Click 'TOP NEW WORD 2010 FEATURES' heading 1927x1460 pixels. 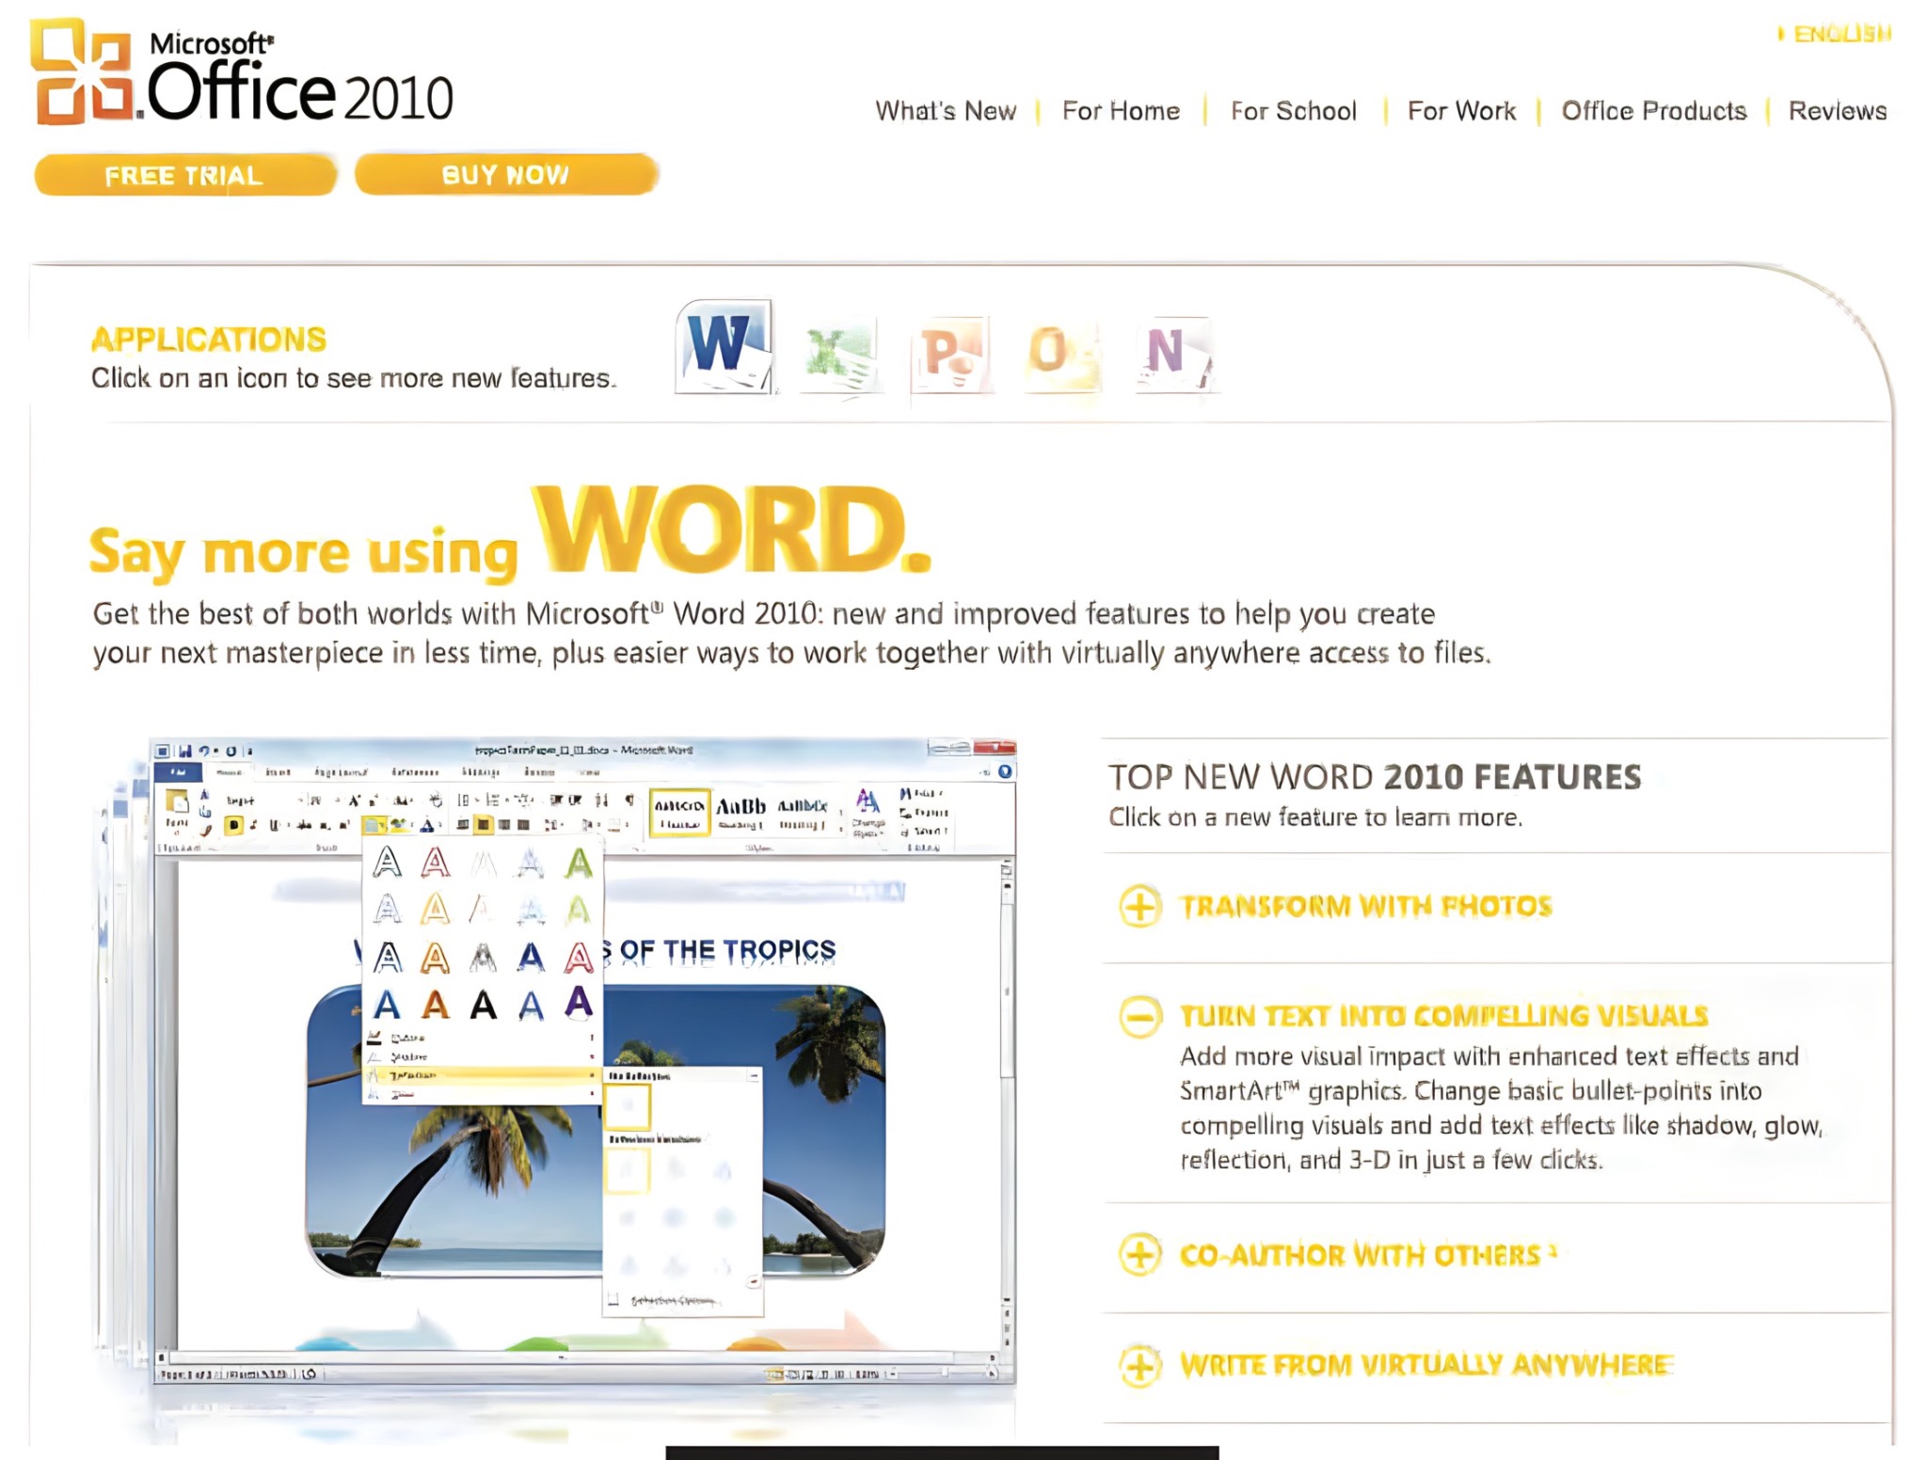(1374, 777)
